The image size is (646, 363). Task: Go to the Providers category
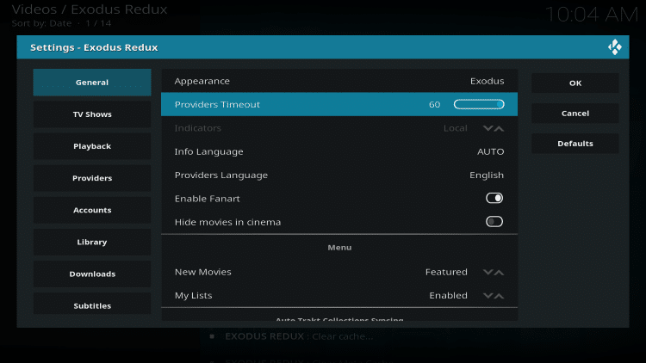tap(92, 178)
